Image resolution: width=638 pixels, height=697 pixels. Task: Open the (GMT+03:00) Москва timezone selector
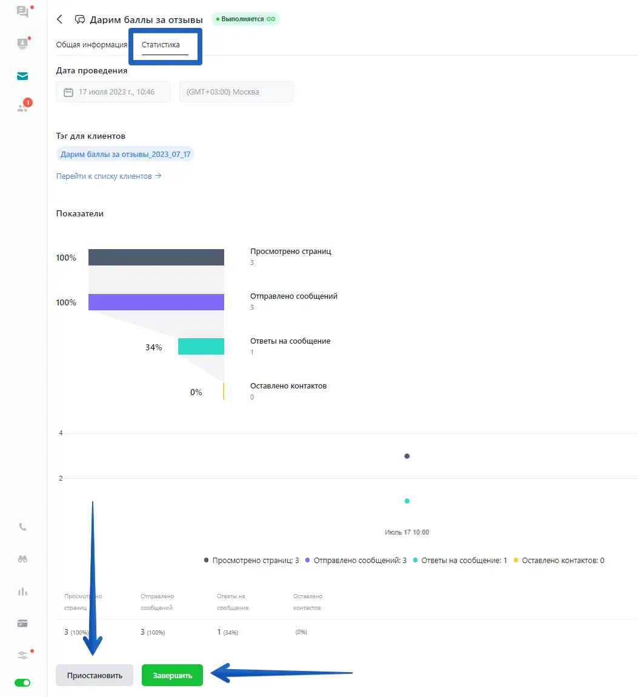point(236,92)
